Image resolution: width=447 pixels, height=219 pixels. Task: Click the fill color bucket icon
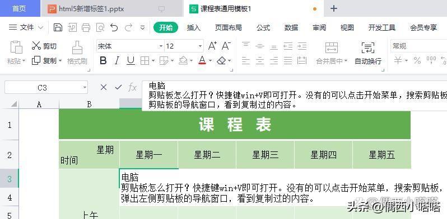coord(183,60)
